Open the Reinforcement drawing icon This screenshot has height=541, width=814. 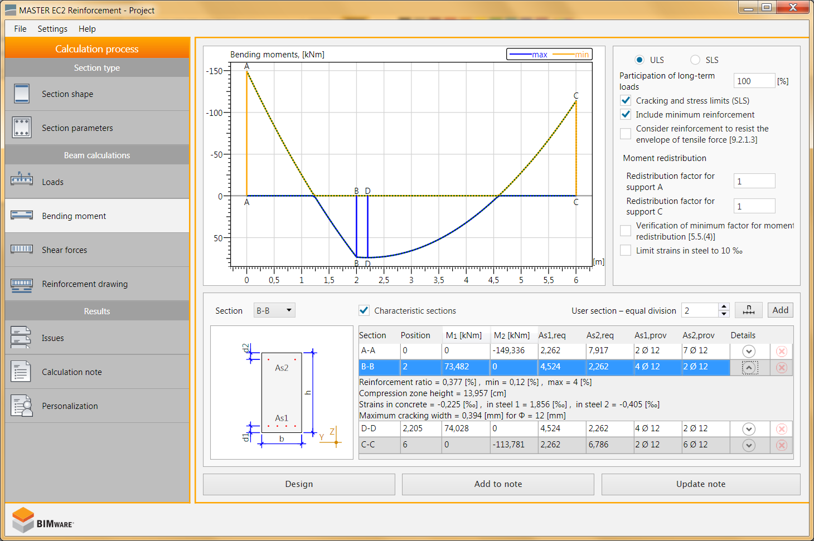pos(22,285)
